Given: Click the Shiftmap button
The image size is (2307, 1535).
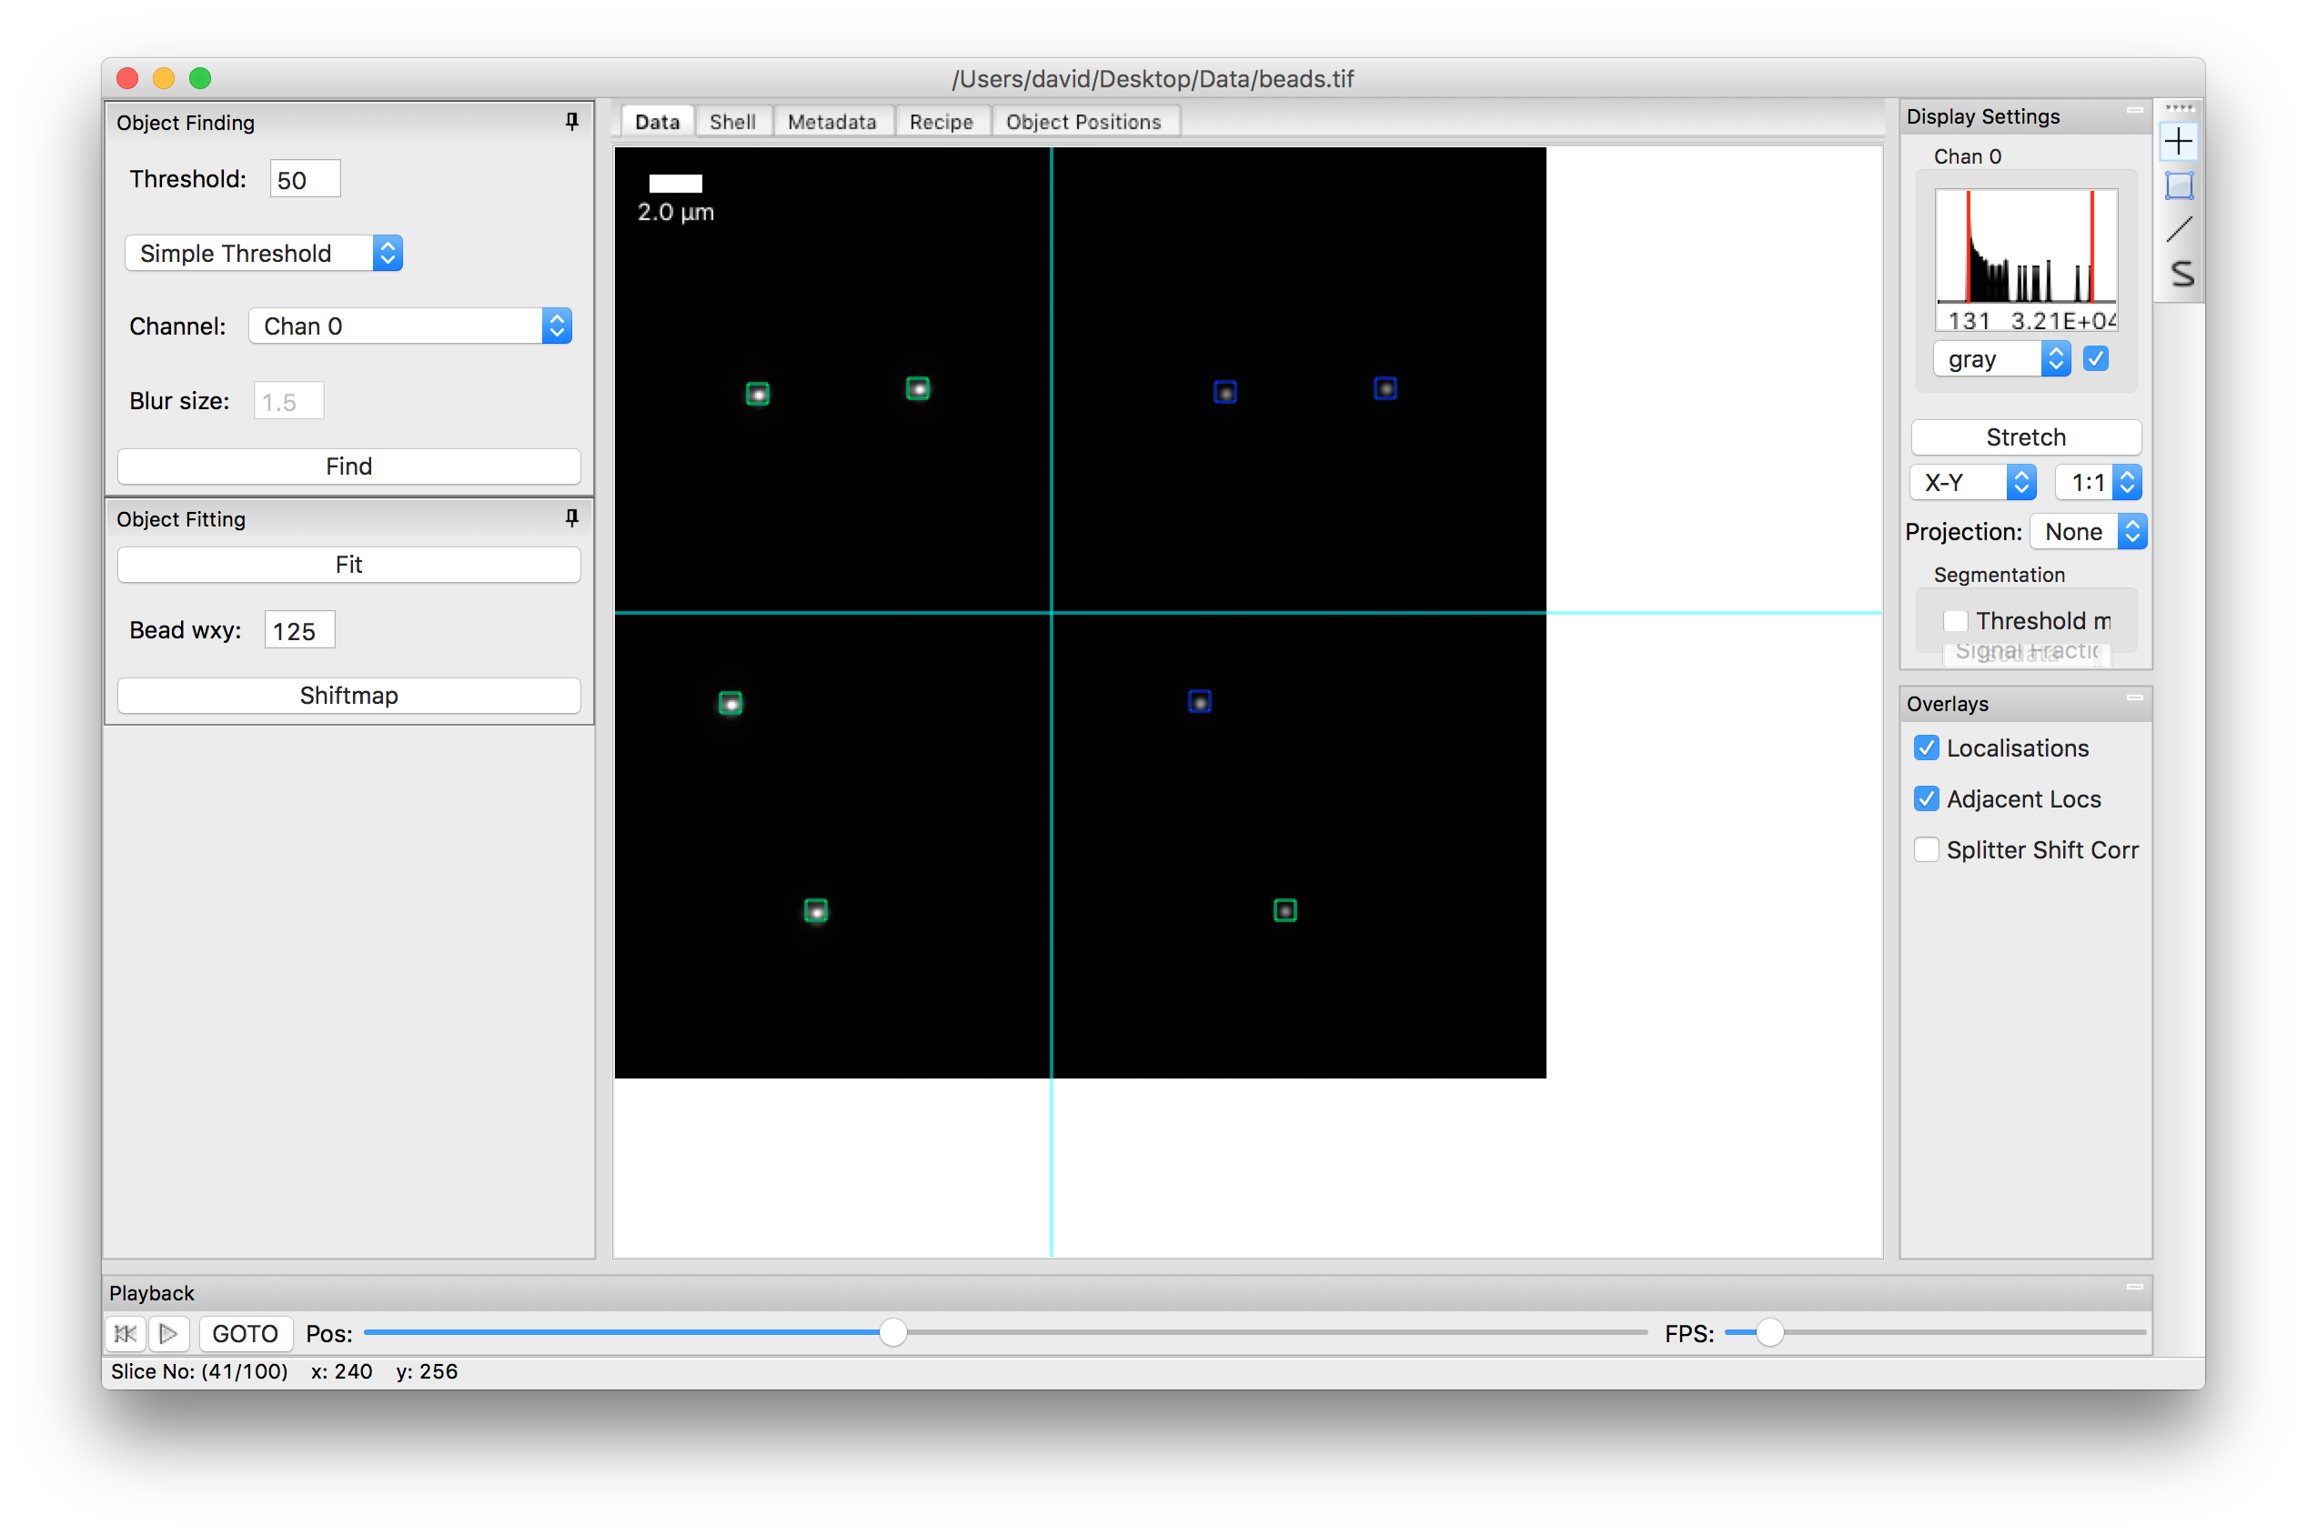Looking at the screenshot, I should [x=348, y=695].
